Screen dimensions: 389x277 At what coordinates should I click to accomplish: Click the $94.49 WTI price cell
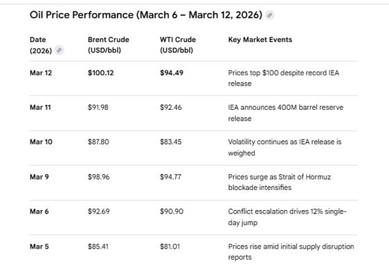click(172, 73)
